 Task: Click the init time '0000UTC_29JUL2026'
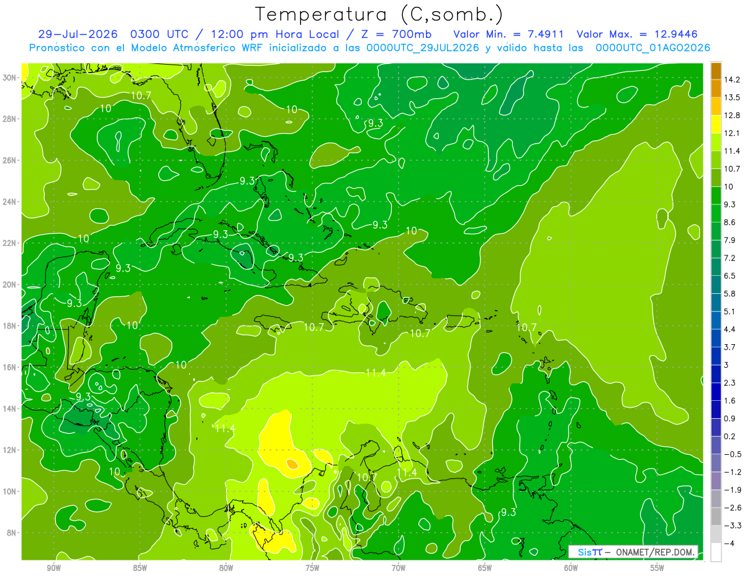pyautogui.click(x=422, y=48)
